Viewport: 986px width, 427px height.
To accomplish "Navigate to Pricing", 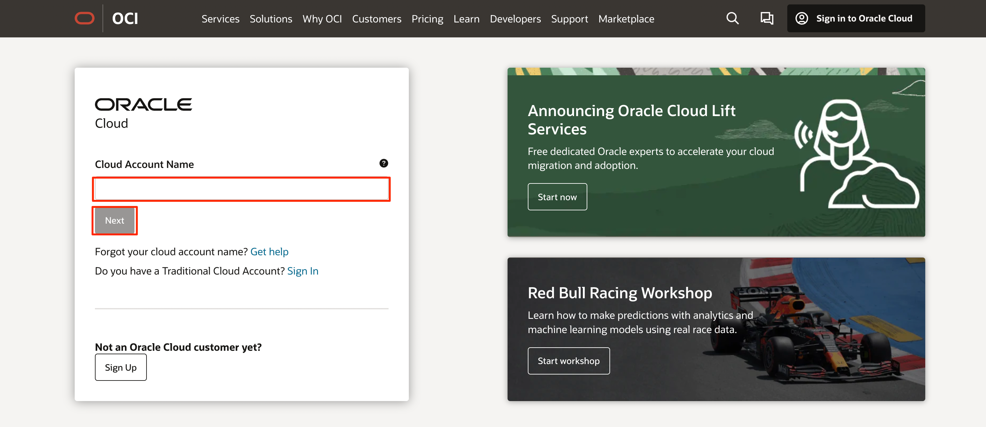I will tap(427, 19).
